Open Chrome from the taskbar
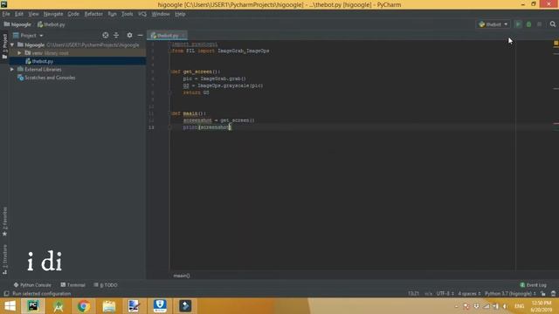Screen dimensions: 559x314 coord(84,306)
